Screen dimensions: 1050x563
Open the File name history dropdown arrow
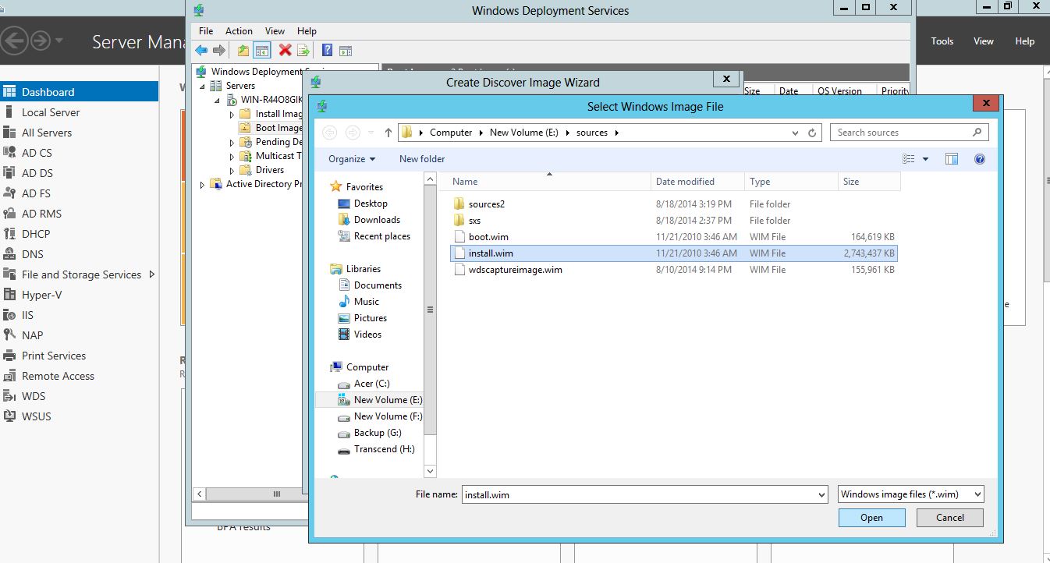[x=821, y=494]
